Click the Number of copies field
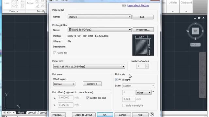209x117 pixels. 141,66
